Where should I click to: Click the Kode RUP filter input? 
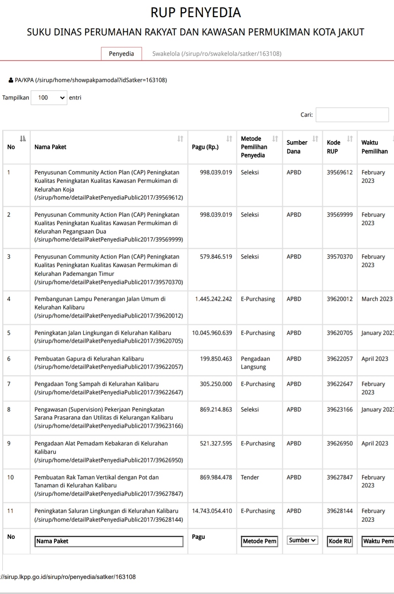340,541
